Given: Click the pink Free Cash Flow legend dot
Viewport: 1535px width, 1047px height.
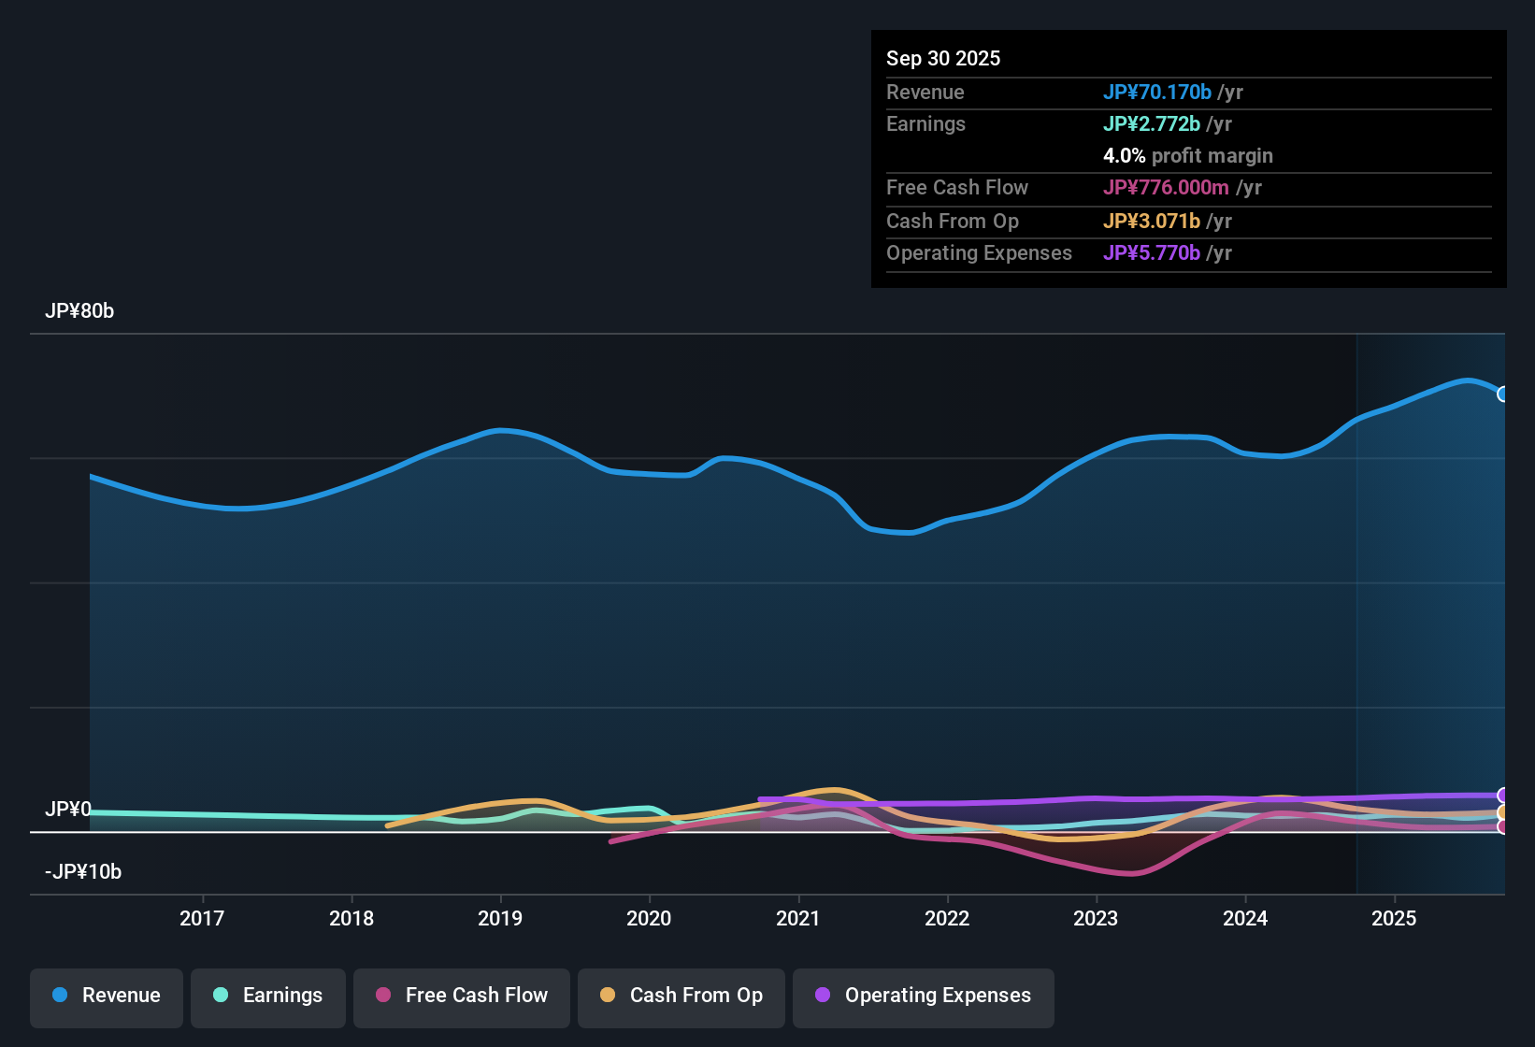Looking at the screenshot, I should click(381, 996).
